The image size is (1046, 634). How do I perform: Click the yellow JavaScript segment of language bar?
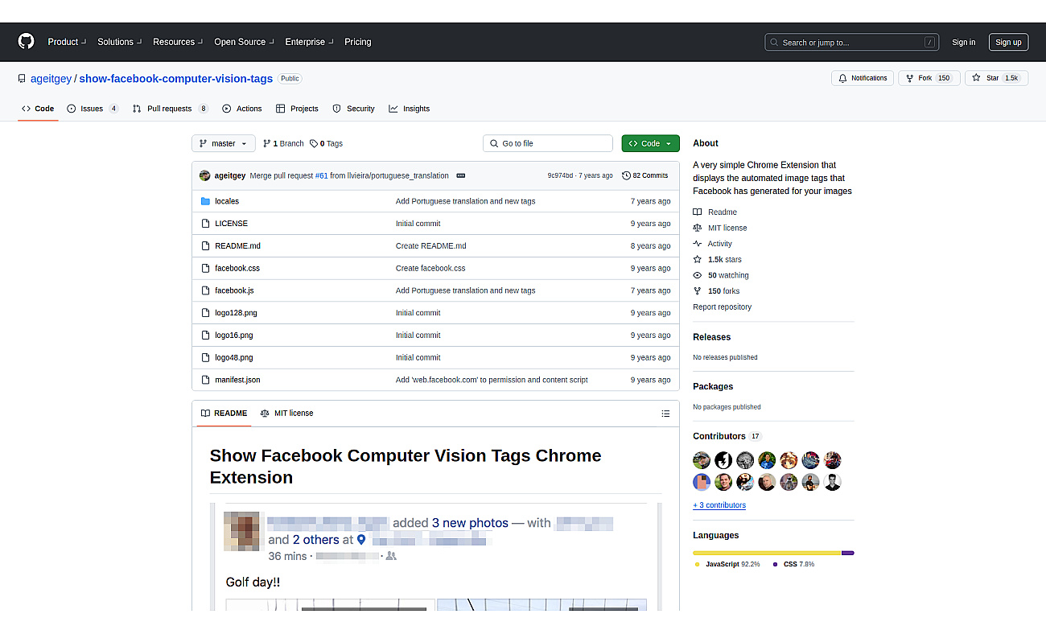(x=767, y=553)
